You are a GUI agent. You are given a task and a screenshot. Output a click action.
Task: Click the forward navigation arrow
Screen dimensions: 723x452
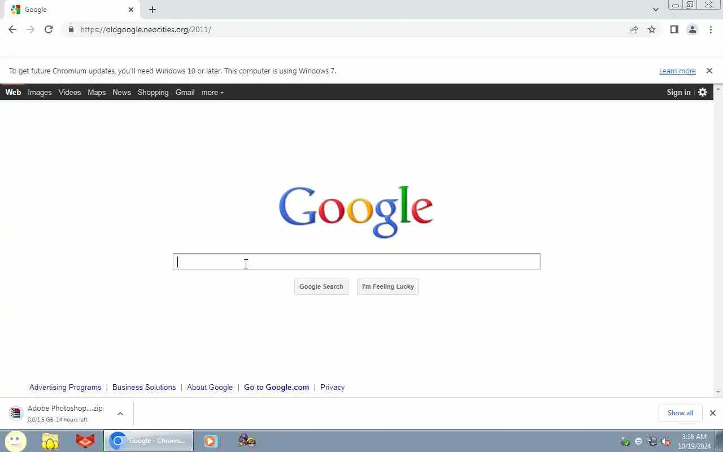pos(31,29)
